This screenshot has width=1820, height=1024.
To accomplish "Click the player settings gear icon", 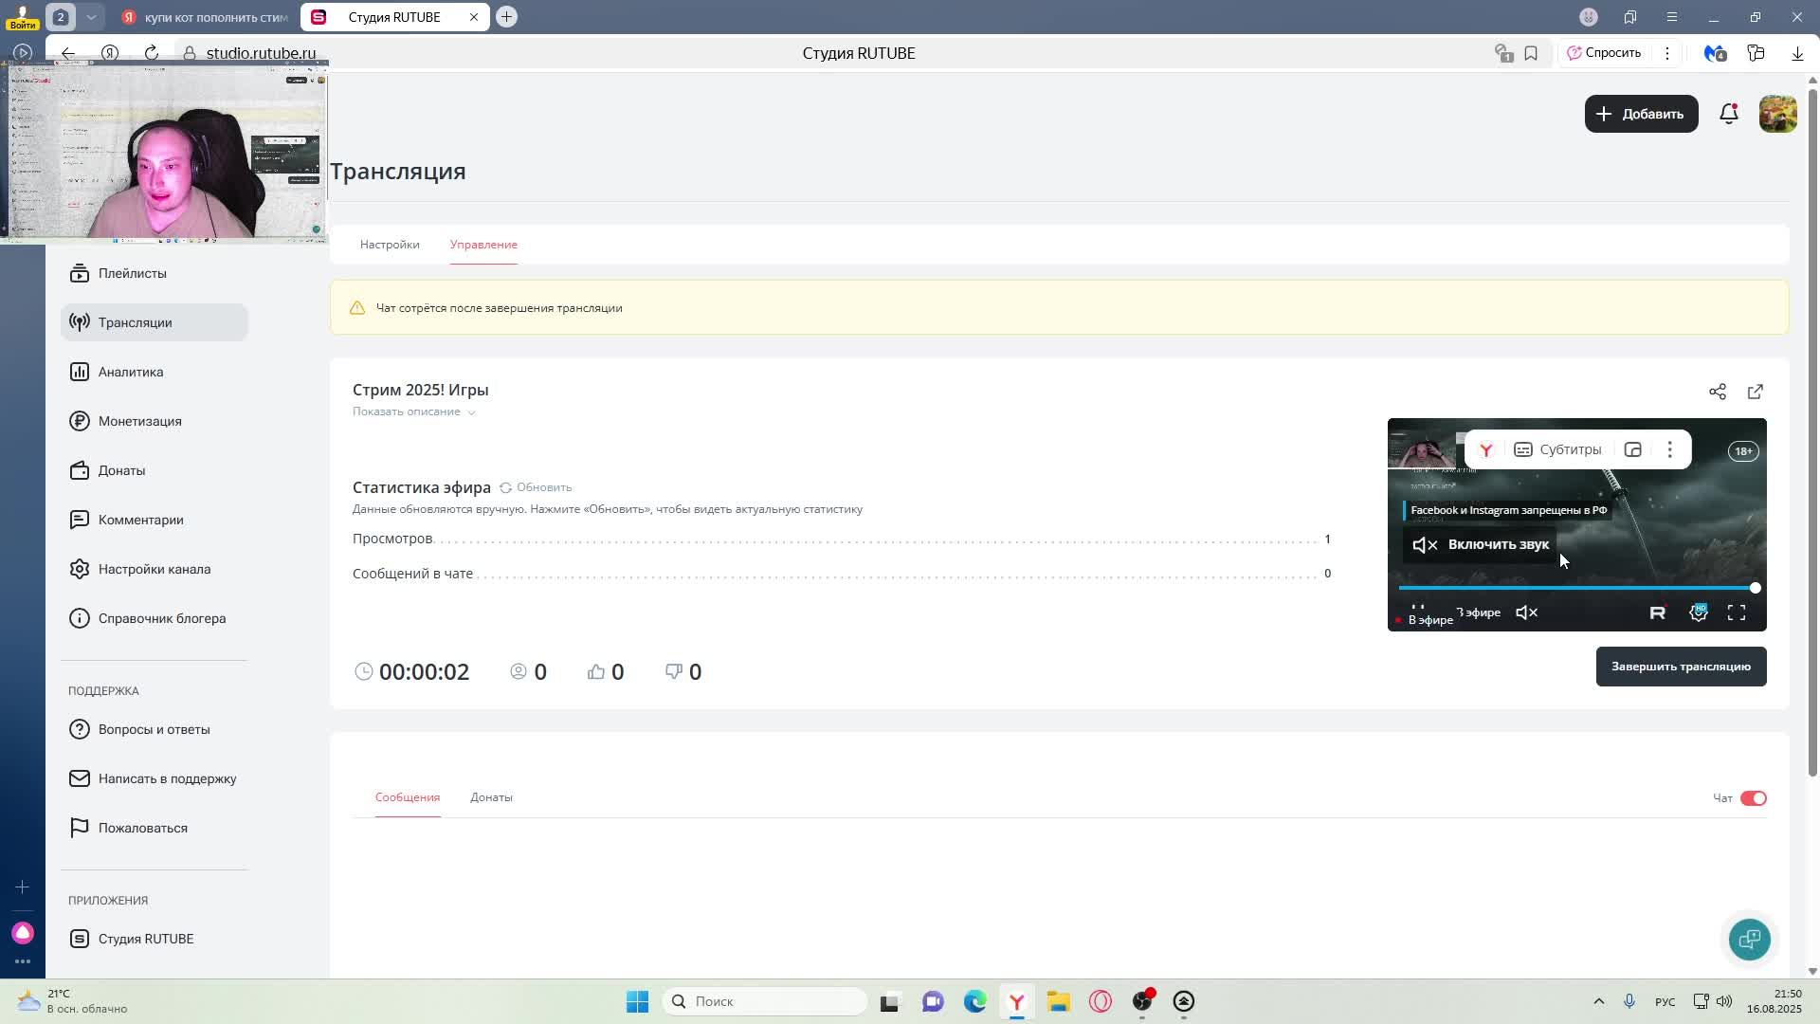I will [x=1698, y=613].
